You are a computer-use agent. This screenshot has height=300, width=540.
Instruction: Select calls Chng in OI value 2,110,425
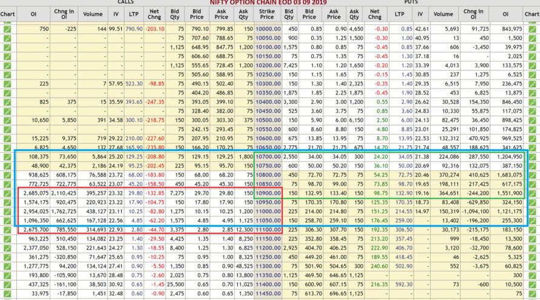click(x=64, y=193)
